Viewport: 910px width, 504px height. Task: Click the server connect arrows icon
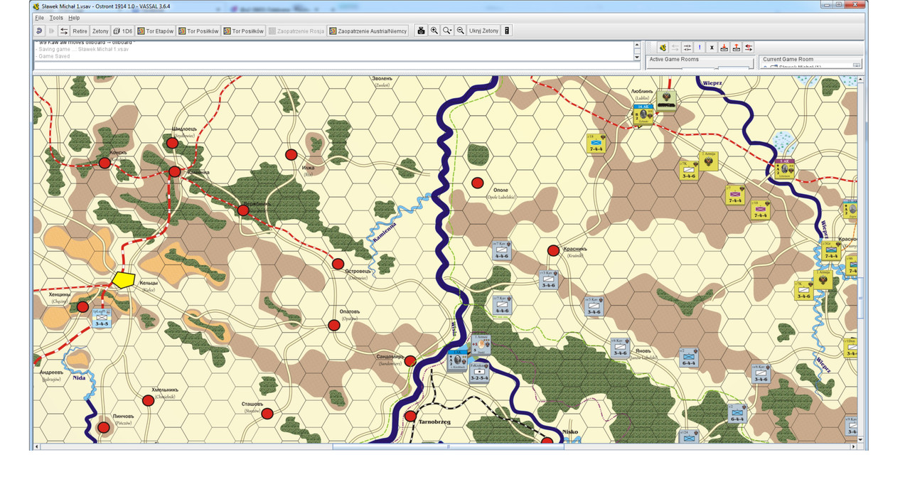[64, 31]
